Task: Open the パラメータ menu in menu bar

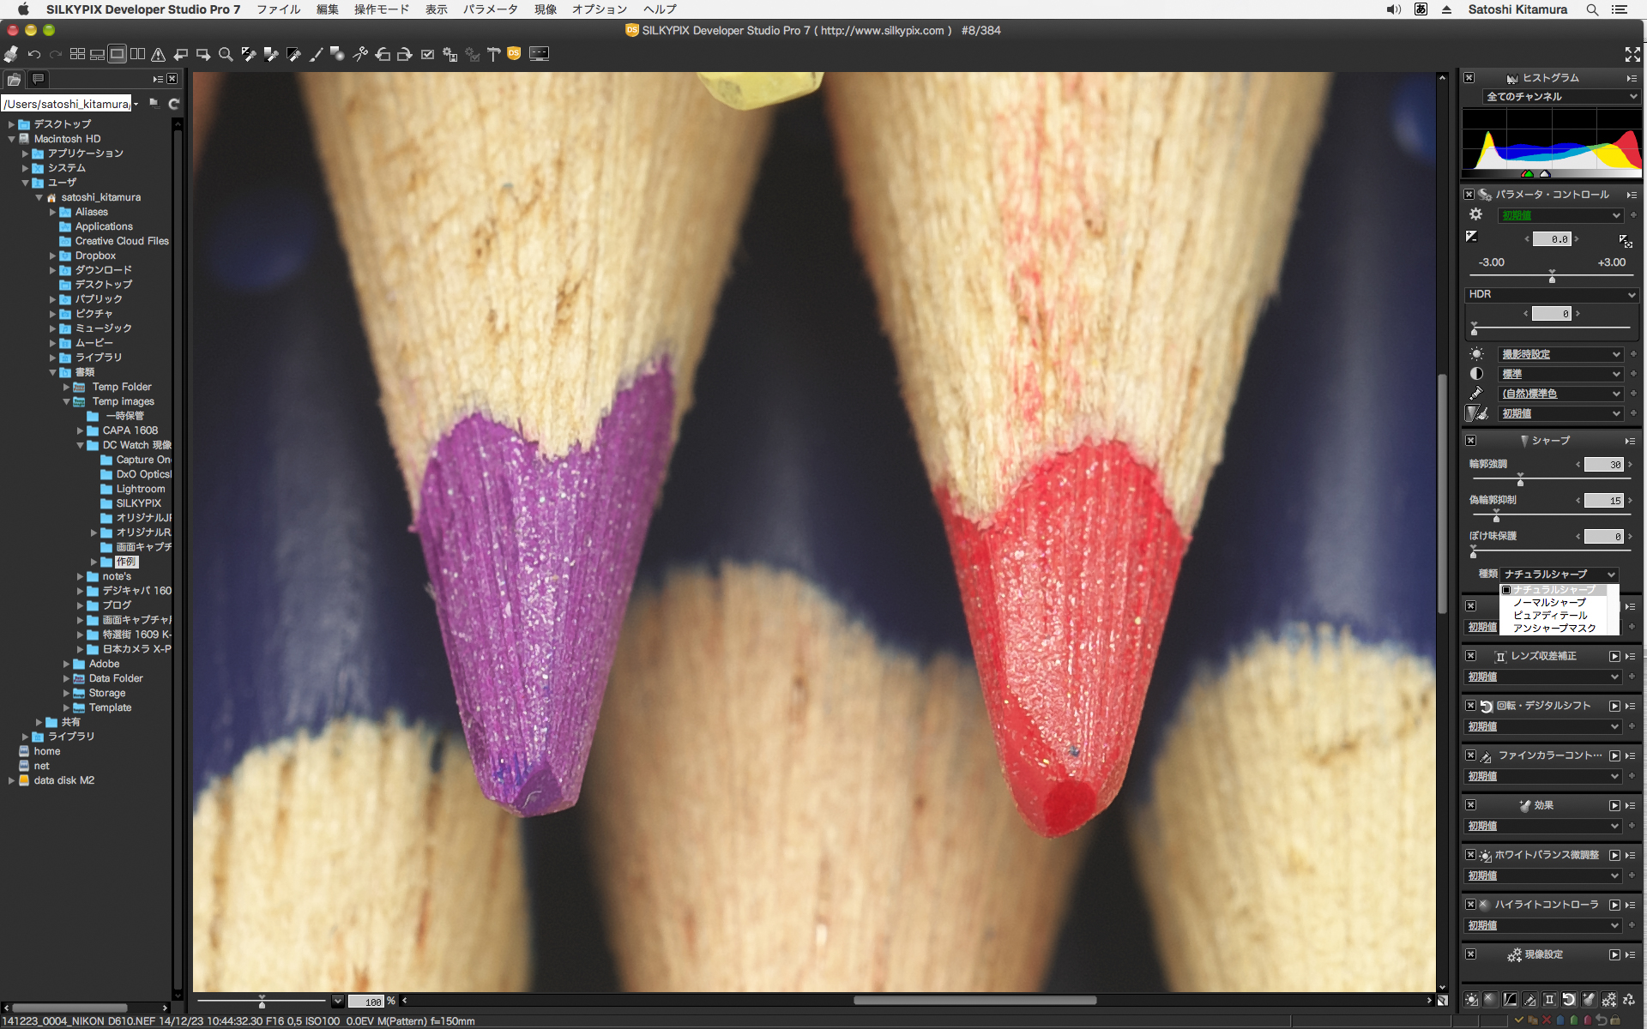Action: (x=490, y=9)
